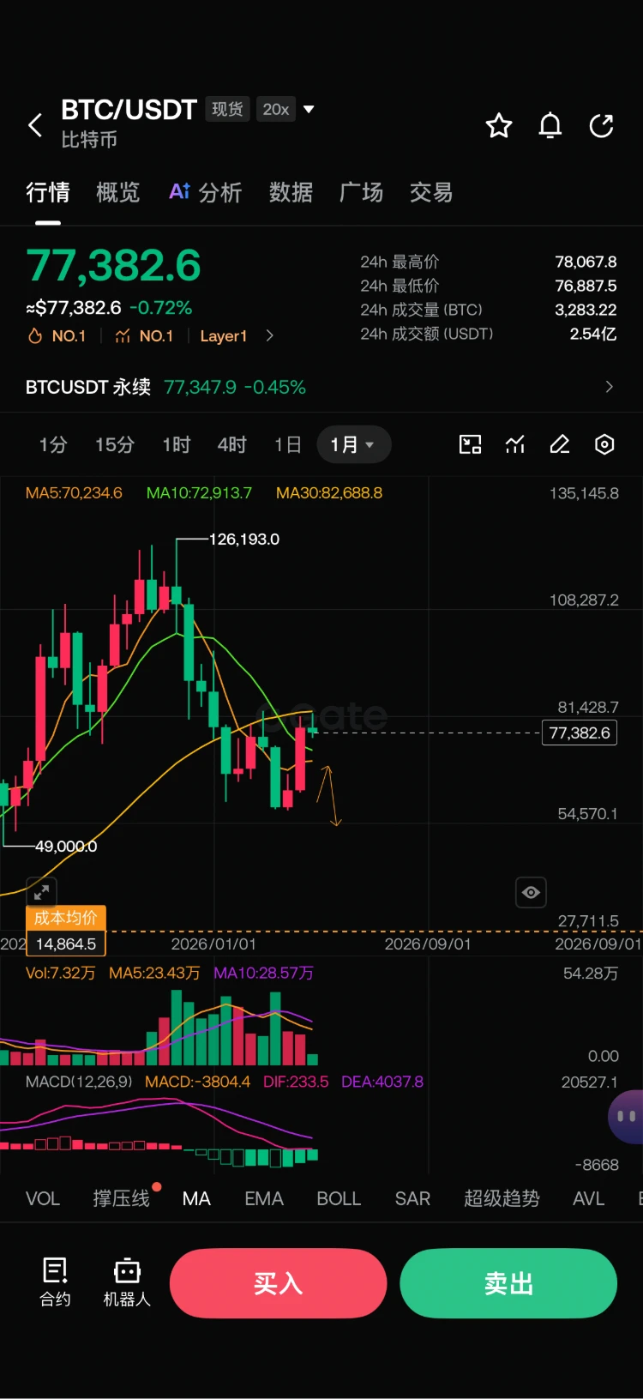Tap the MA10:72,913.7 legend value

[x=199, y=493]
